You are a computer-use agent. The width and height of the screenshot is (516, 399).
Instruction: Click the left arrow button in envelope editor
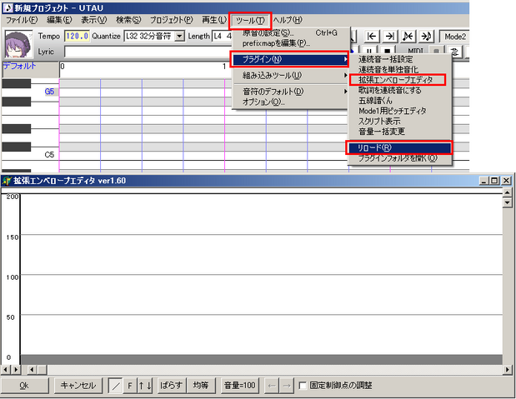[x=272, y=386]
